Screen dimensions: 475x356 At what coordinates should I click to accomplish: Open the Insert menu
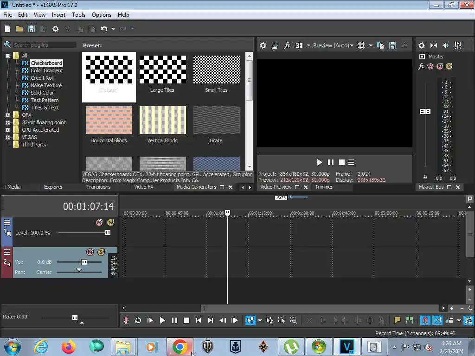[58, 15]
